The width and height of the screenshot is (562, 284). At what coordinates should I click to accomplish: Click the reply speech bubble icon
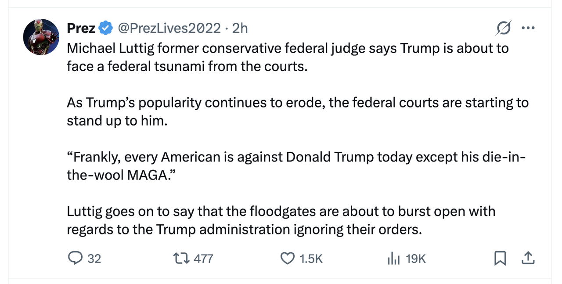(76, 259)
